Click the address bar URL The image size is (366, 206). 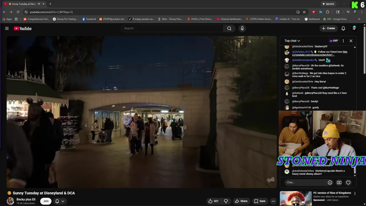[x=51, y=12]
